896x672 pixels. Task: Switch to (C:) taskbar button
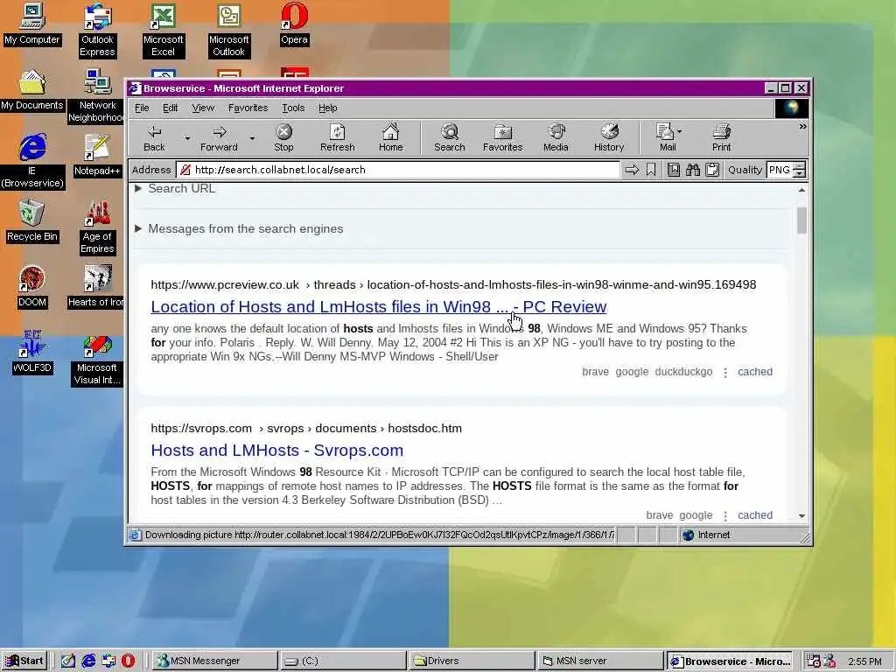(342, 661)
